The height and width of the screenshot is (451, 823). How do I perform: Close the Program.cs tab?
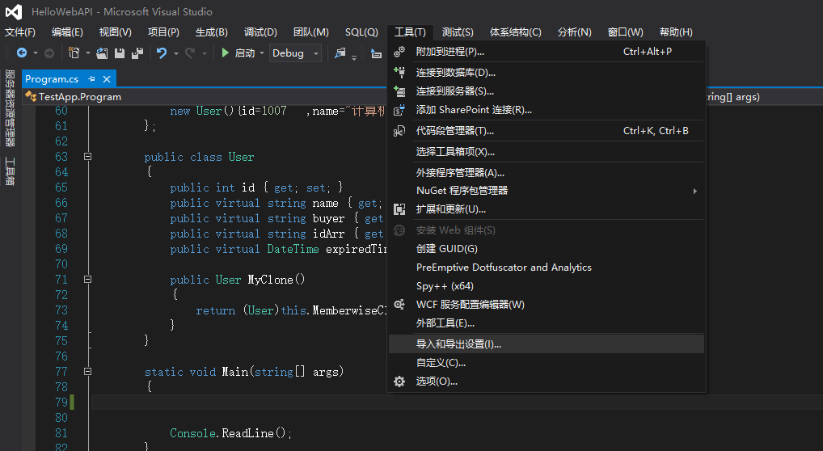107,78
